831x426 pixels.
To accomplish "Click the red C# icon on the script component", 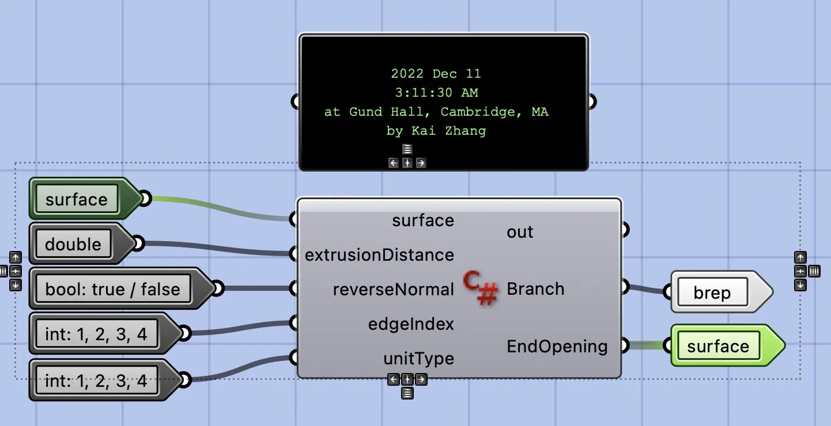I will (x=481, y=288).
